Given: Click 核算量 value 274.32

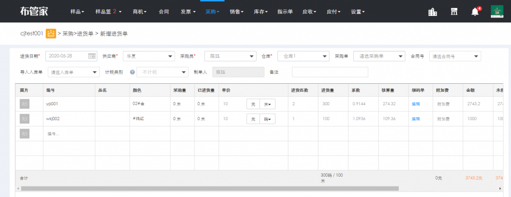Looking at the screenshot, I should pos(389,104).
